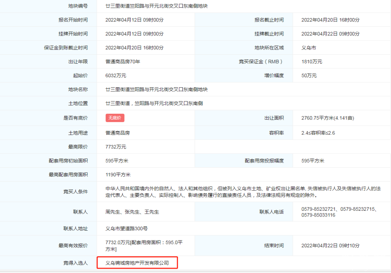Select the 保证金到账截止时间 date value
Viewport: 391px width, 273px height.
coord(134,47)
